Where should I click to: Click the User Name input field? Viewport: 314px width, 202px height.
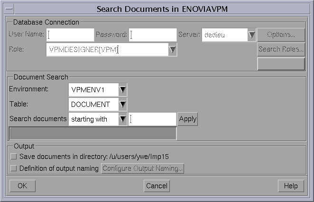pos(70,35)
